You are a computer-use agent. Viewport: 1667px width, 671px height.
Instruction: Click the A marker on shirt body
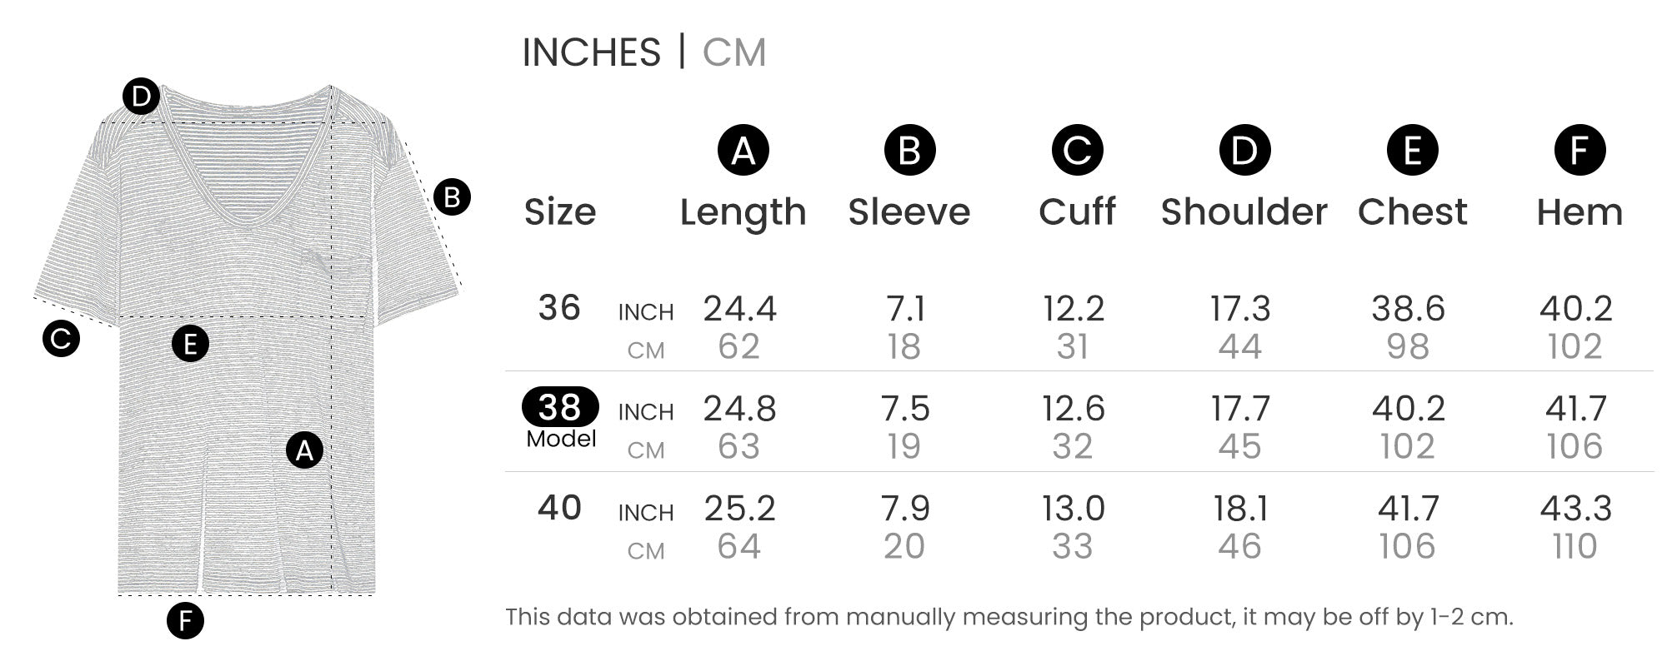tap(304, 450)
